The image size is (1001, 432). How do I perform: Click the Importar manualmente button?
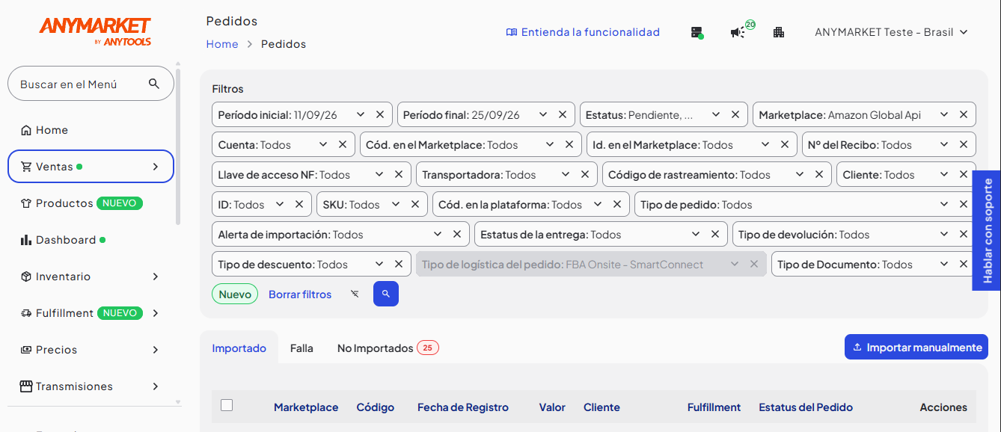(916, 347)
